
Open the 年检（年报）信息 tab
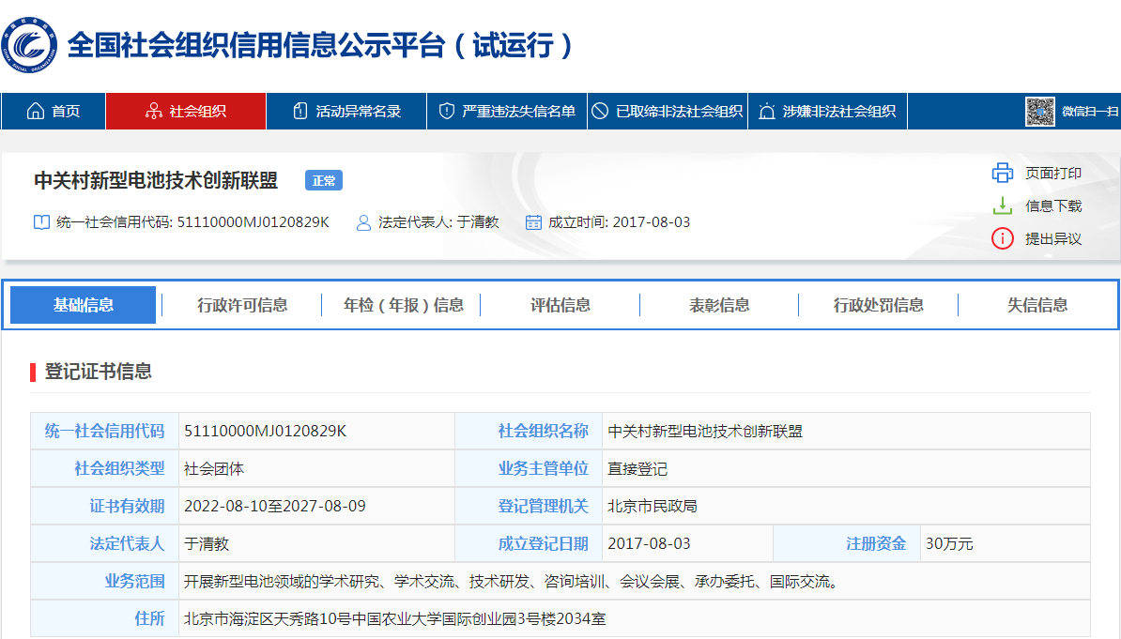pos(403,305)
